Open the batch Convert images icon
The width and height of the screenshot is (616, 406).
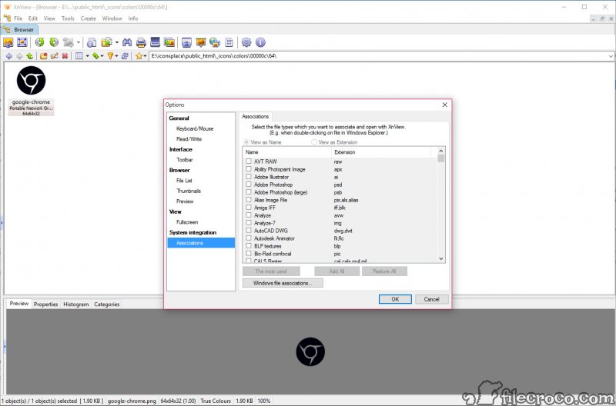pyautogui.click(x=169, y=42)
